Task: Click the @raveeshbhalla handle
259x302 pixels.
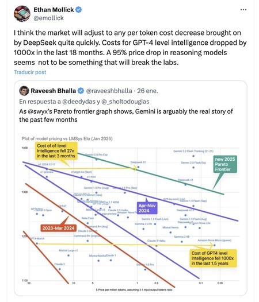Action: (109, 91)
